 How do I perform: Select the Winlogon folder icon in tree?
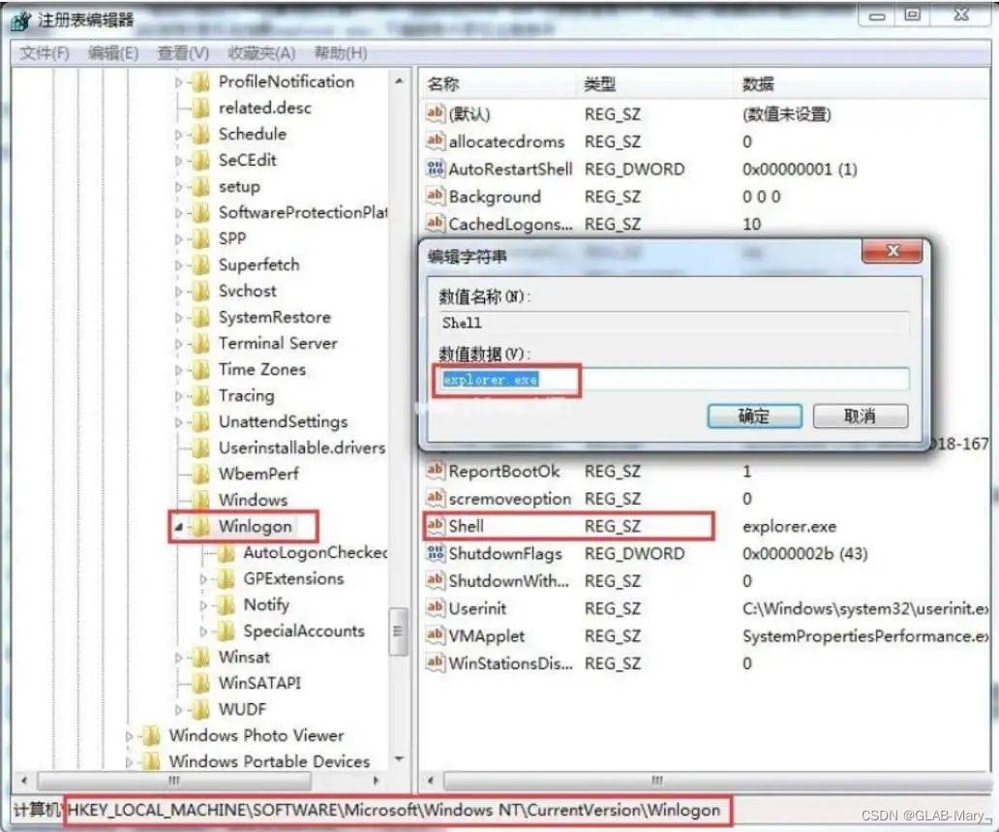click(x=201, y=527)
